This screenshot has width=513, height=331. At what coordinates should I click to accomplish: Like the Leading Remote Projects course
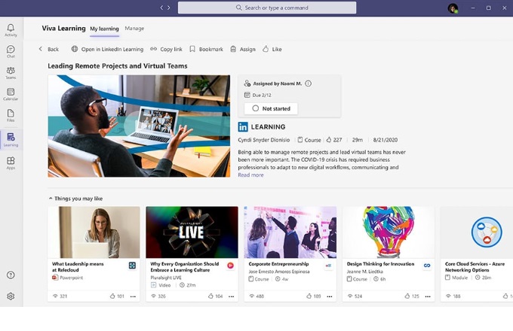click(x=272, y=49)
